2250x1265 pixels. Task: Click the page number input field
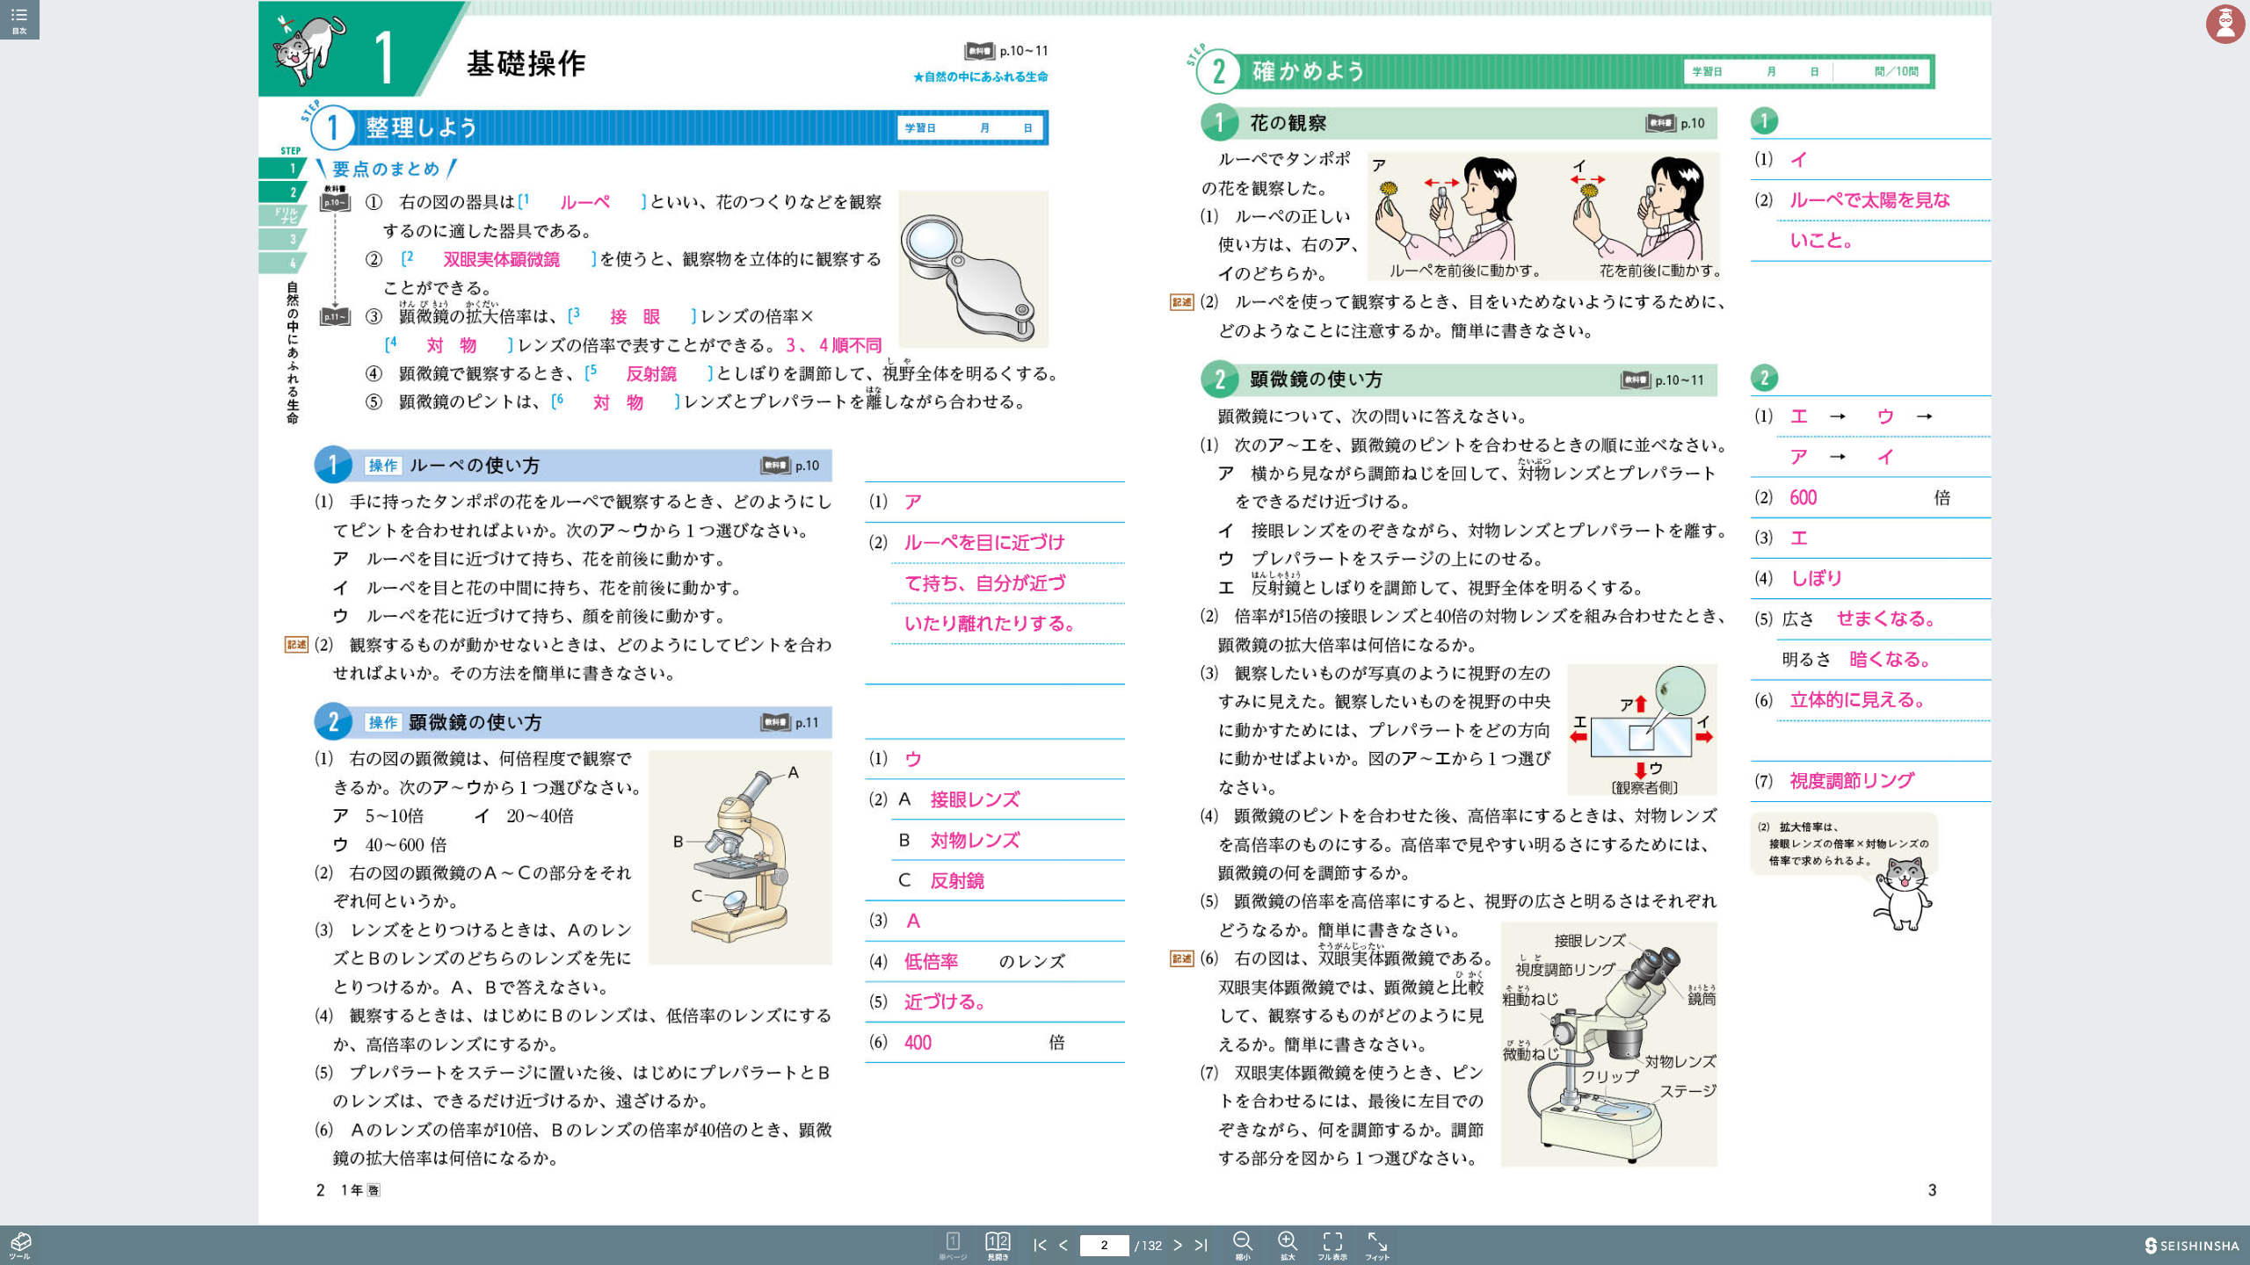click(x=1105, y=1245)
